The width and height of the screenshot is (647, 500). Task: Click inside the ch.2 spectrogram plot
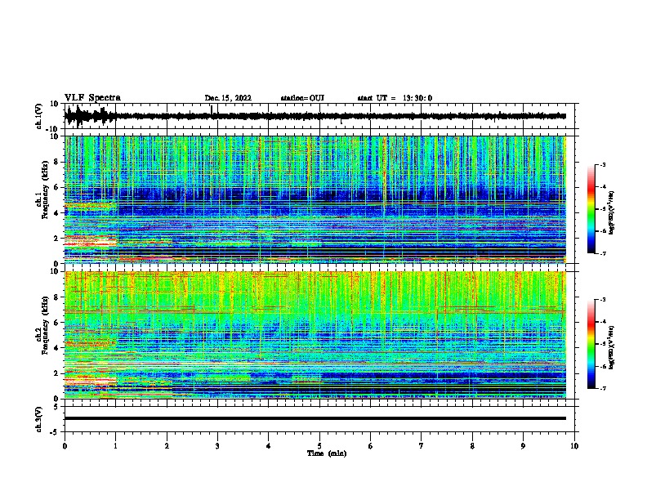(315, 335)
